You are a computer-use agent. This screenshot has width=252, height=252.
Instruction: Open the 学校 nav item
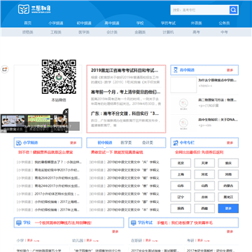(x=140, y=23)
